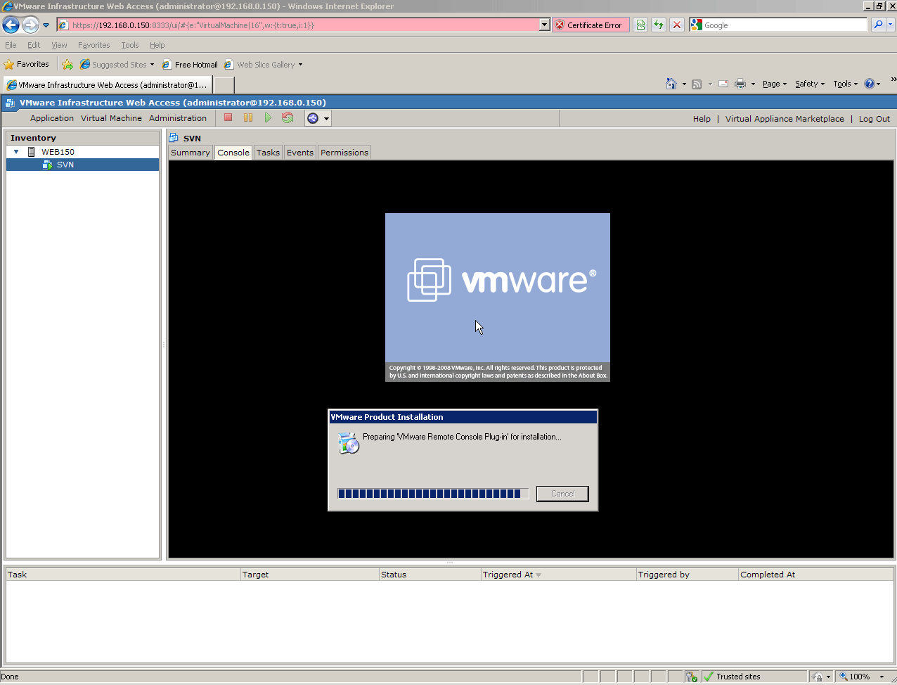Click the installation progress bar

433,494
